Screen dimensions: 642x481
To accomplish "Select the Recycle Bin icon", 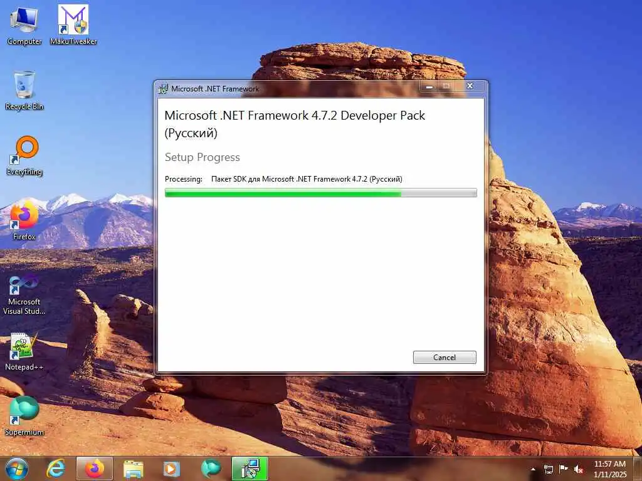I will (24, 90).
